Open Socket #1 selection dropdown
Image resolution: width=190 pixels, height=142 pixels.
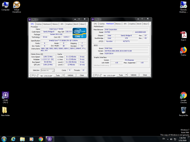pyautogui.click(x=48, y=70)
